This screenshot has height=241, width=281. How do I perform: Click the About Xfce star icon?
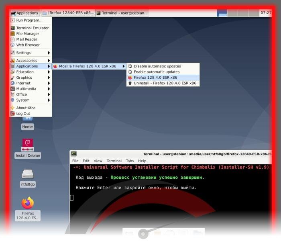click(x=12, y=108)
